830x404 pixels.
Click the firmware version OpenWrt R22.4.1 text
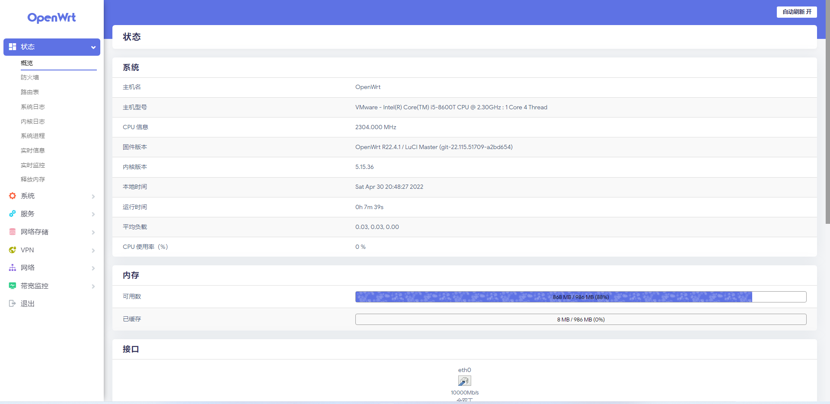coord(434,147)
